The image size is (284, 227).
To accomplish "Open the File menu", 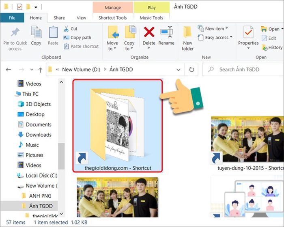I will [x=12, y=18].
